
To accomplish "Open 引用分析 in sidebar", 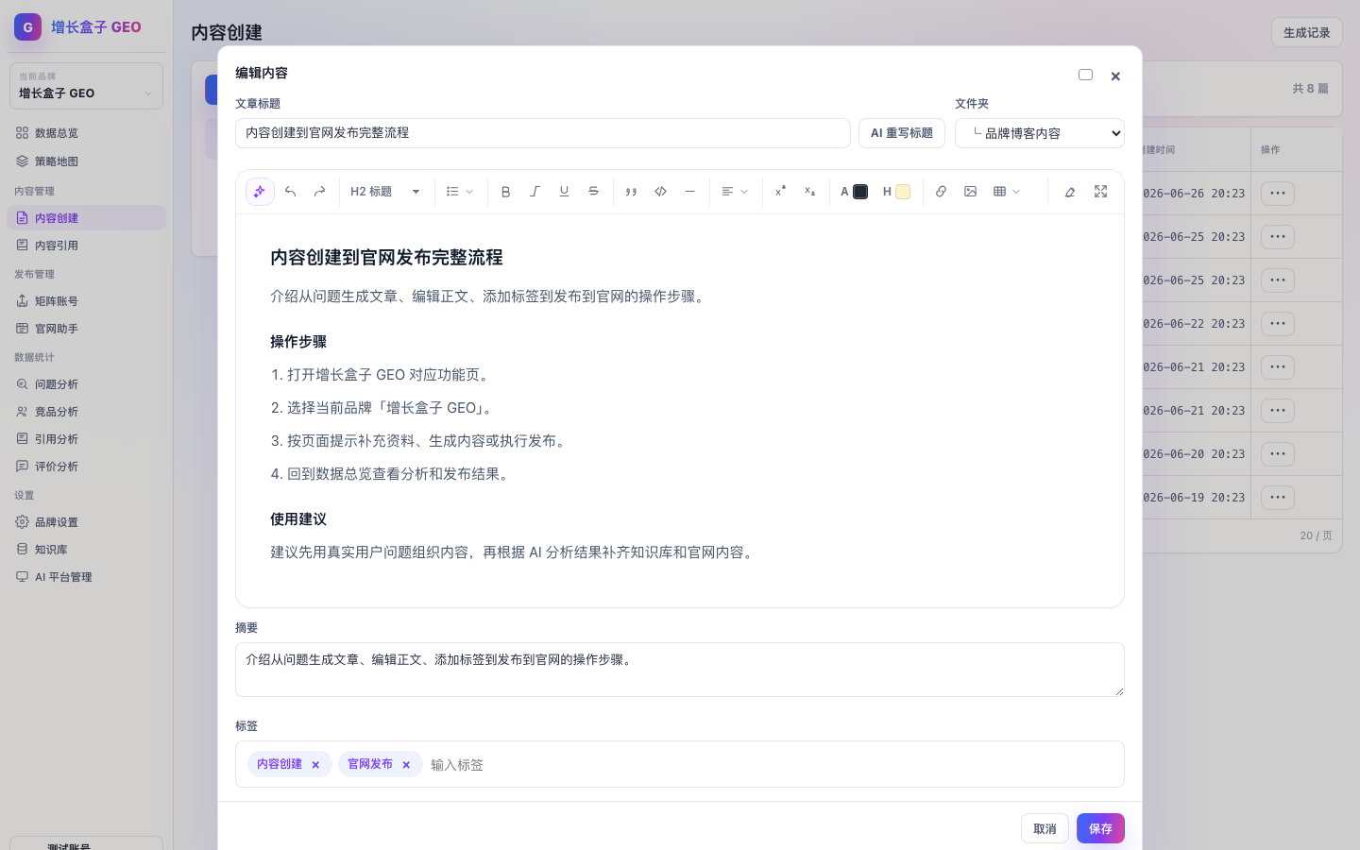I will pos(86,439).
